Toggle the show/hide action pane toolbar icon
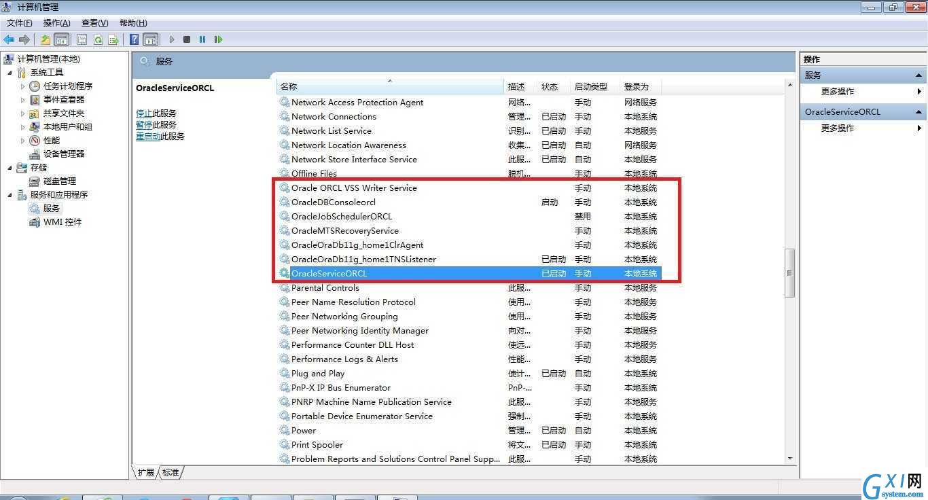 point(151,39)
